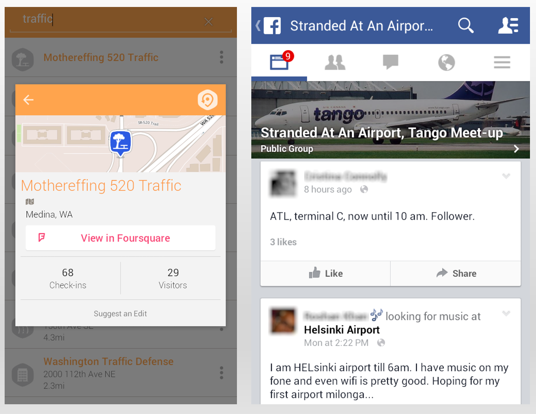This screenshot has width=536, height=414.
Task: Open Facebook search magnifier
Action: tap(466, 26)
